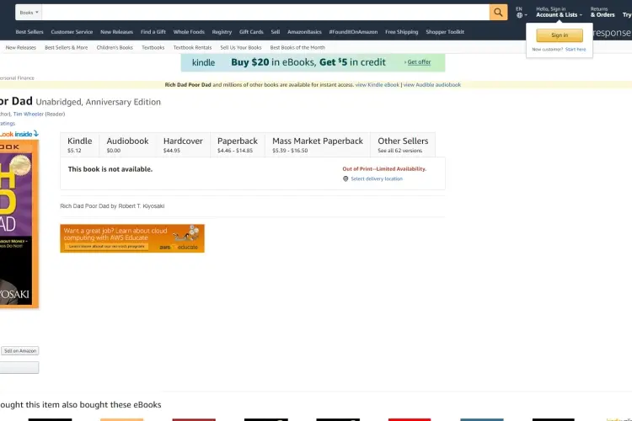Open Best Sellers & More

tap(66, 47)
